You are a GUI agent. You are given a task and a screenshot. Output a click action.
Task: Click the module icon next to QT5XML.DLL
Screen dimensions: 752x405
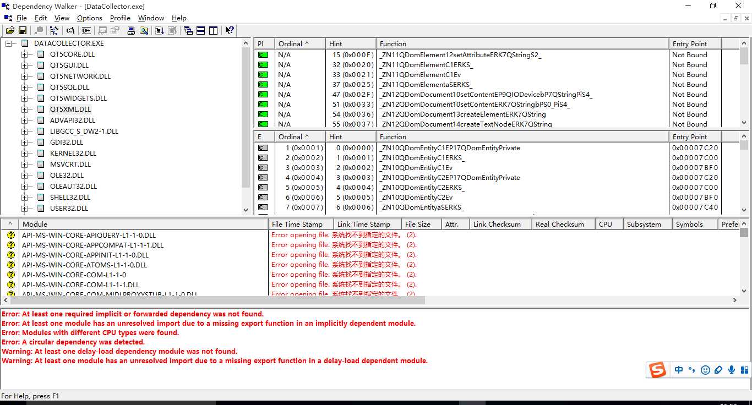click(41, 110)
